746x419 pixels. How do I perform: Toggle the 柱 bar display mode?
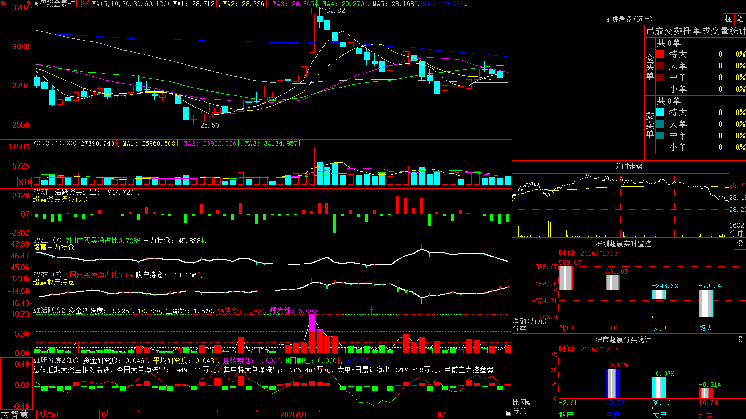tap(728, 19)
